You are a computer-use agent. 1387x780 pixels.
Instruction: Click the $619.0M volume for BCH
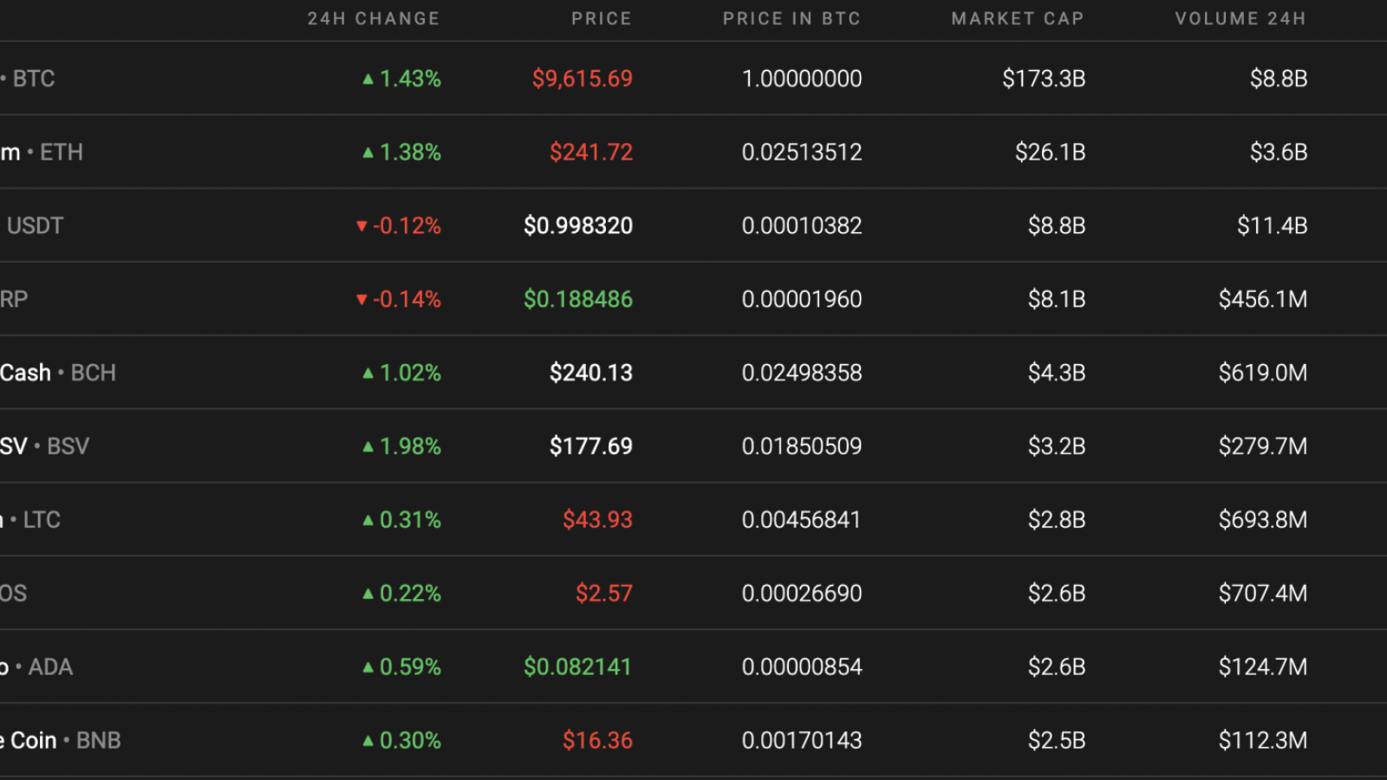[1263, 373]
